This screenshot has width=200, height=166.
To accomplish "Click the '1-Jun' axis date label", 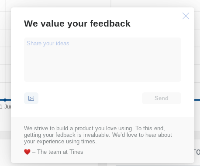I will 5,107.
